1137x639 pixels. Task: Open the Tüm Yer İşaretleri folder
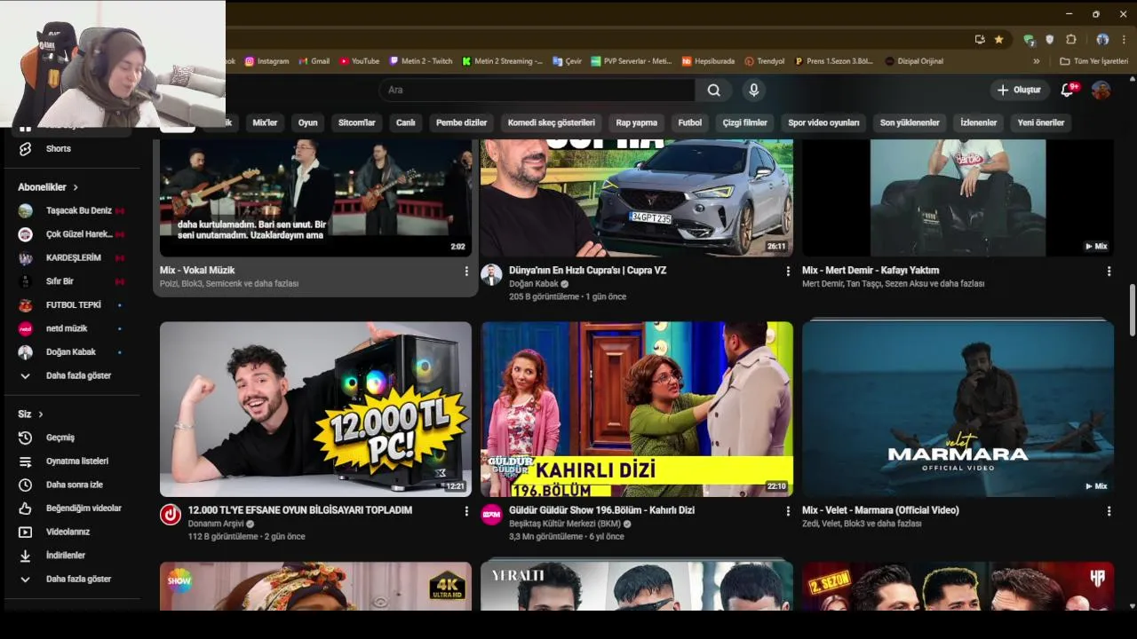click(1093, 61)
